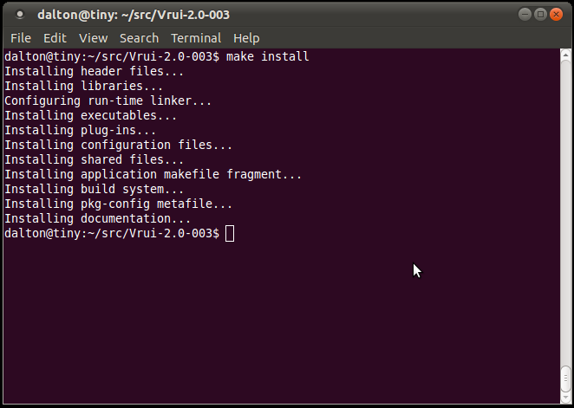Open the Help menu

246,38
